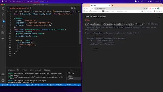
Task: Open the Source Control view
Action: tap(3, 20)
